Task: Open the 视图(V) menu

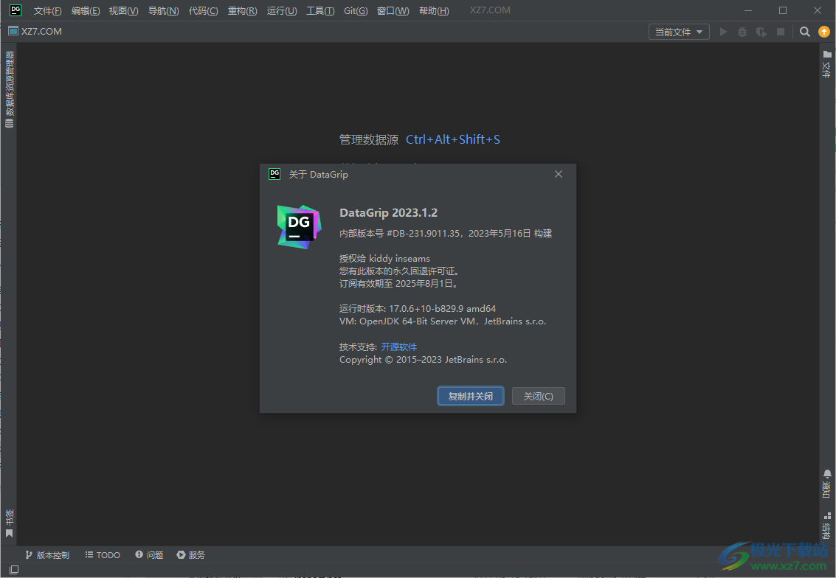Action: [x=123, y=10]
